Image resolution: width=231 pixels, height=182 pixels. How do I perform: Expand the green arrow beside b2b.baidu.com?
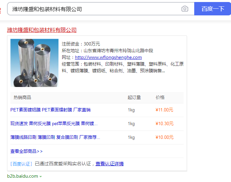coord(40,176)
